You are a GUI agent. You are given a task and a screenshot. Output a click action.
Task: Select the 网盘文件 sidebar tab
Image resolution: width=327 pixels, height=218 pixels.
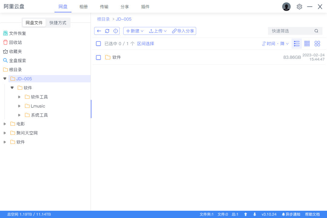34,23
